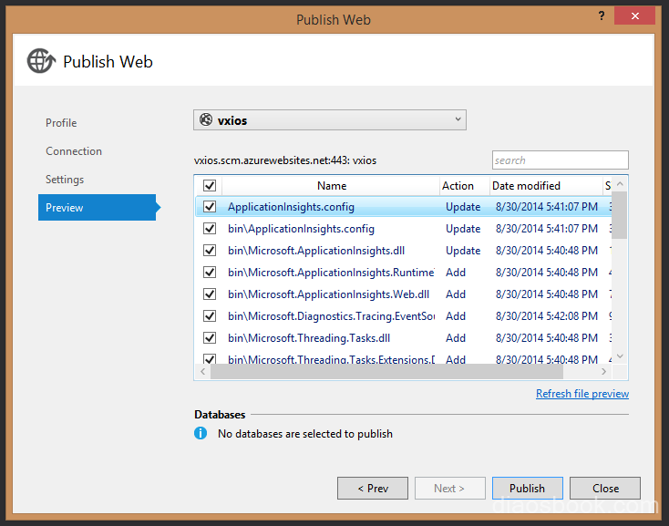This screenshot has width=669, height=526.
Task: Select the Preview step
Action: (x=98, y=207)
